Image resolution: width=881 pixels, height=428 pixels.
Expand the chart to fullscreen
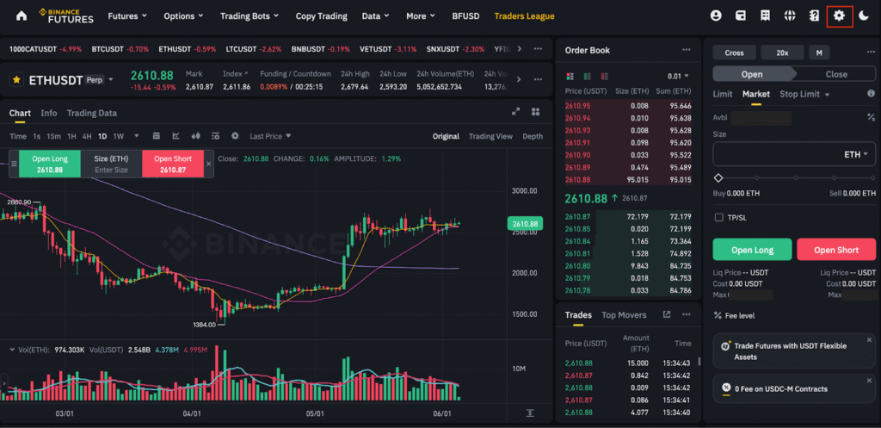pos(516,112)
